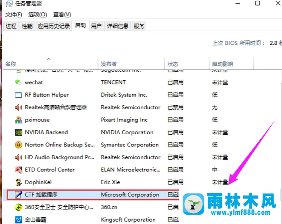
Task: Minimize the Task Manager window
Action: 238,3
